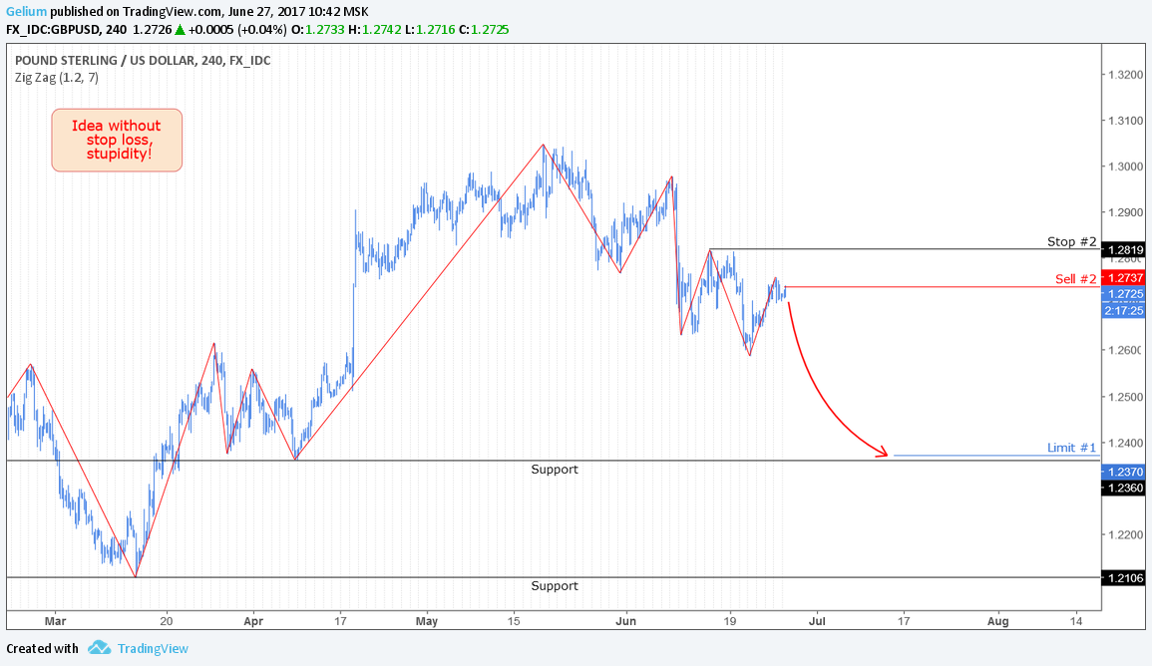Click the Aug date axis label
This screenshot has width=1152, height=666.
point(997,621)
